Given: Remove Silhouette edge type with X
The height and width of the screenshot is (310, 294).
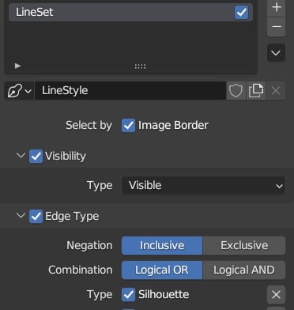Looking at the screenshot, I should tap(276, 294).
